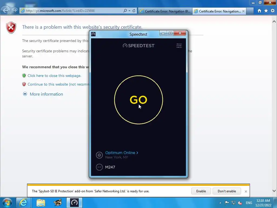This screenshot has height=208, width=277.
Task: Click the globe server icon in Speedtest
Action: point(99,155)
